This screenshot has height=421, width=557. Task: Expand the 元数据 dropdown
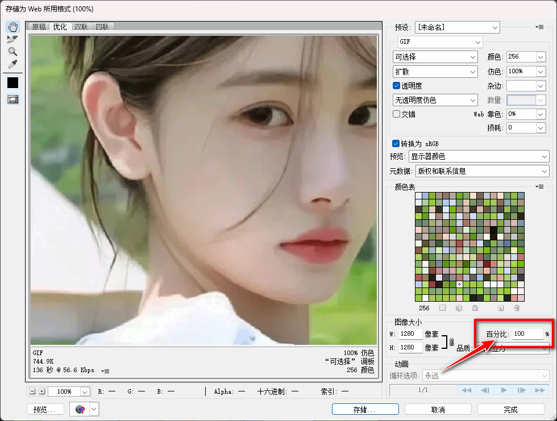[482, 171]
